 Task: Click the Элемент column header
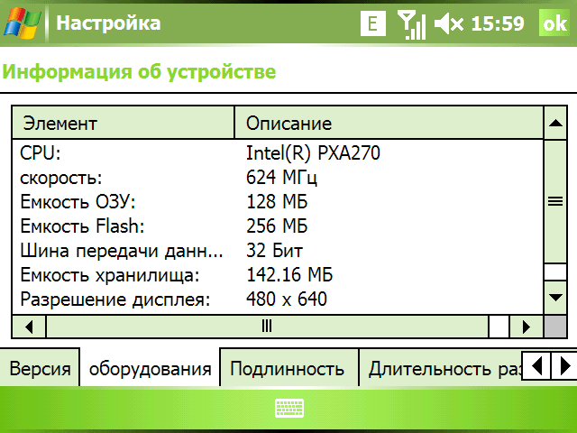pyautogui.click(x=123, y=123)
